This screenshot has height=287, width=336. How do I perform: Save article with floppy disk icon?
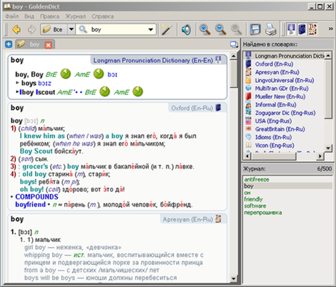click(255, 29)
